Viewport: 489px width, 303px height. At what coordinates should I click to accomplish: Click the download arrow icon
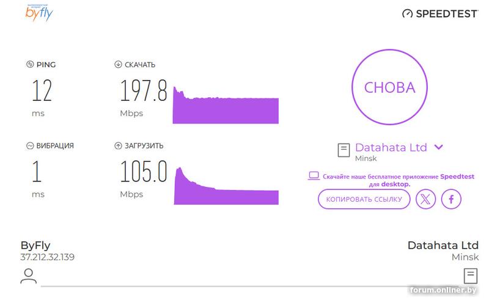tap(118, 65)
